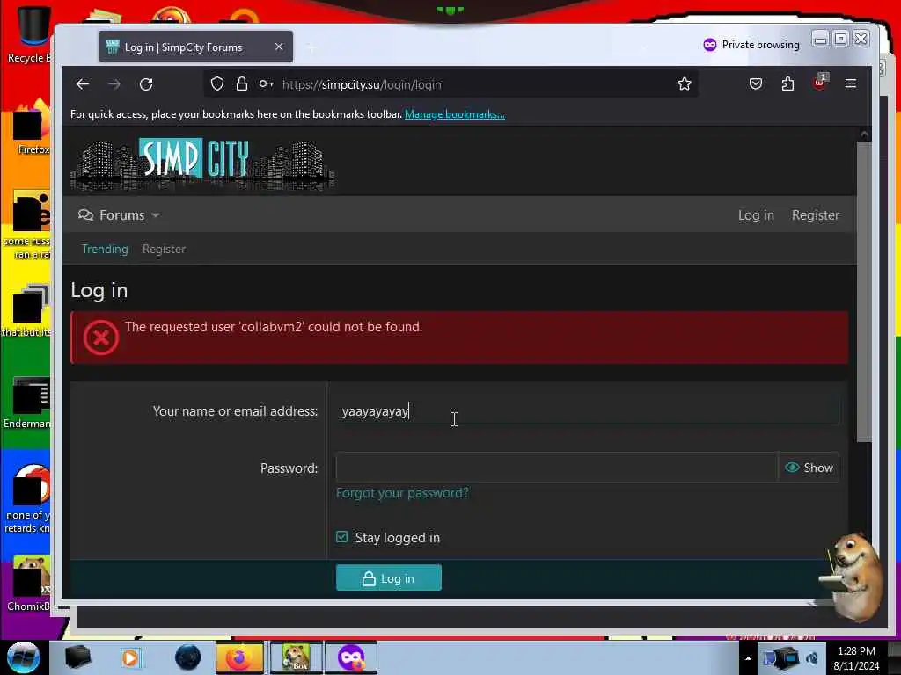This screenshot has width=901, height=675.
Task: Open the private browsing taskbar icon
Action: (351, 657)
